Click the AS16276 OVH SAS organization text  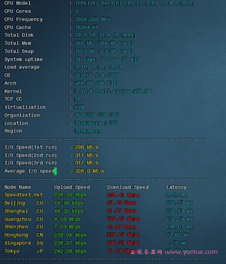pos(97,115)
